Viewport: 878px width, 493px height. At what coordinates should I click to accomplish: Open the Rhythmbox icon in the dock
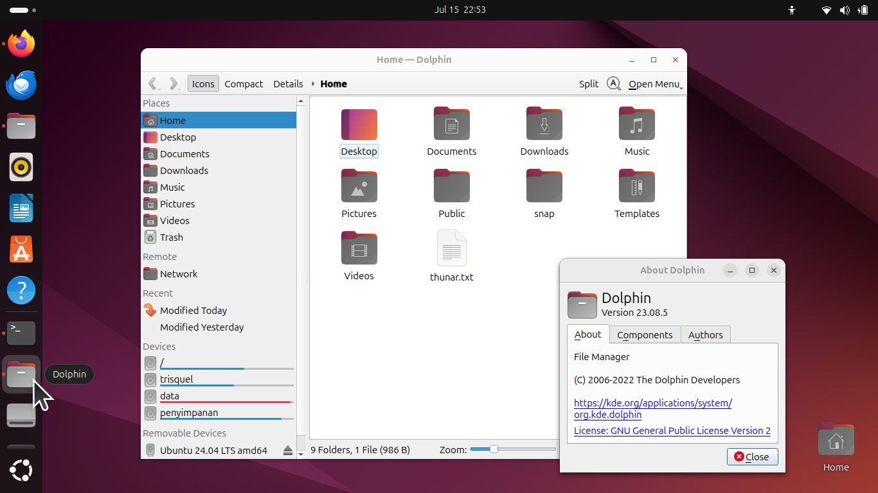point(21,167)
